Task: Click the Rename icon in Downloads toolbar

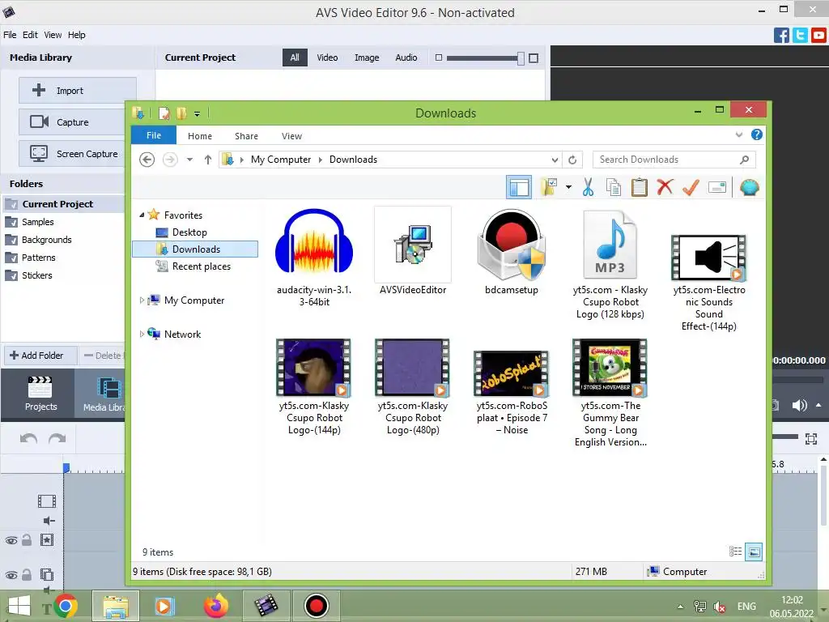Action: click(x=717, y=187)
